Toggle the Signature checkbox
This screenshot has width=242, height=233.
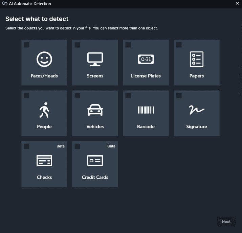[x=179, y=96]
